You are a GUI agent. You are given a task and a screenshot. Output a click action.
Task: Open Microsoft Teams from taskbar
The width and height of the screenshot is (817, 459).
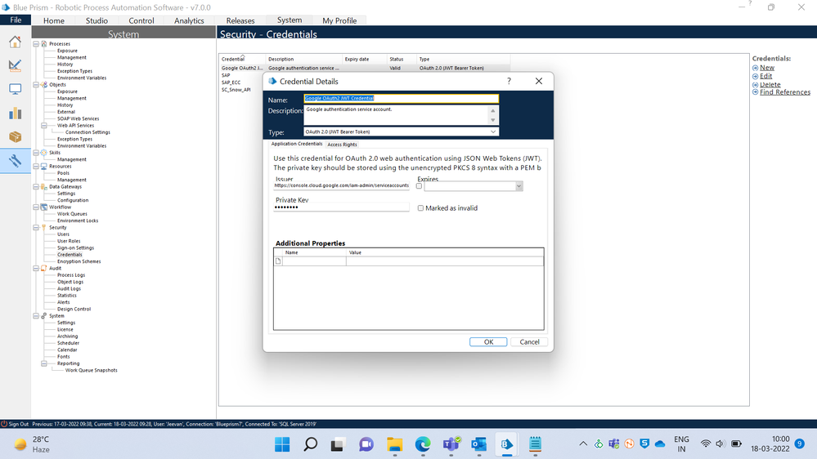[x=451, y=444]
